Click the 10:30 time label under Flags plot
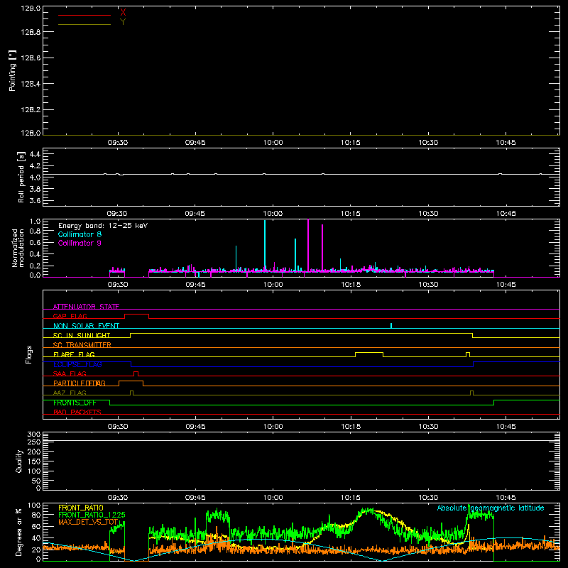The width and height of the screenshot is (568, 568). [428, 427]
